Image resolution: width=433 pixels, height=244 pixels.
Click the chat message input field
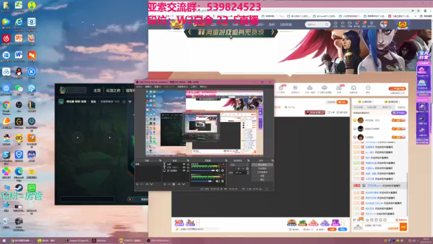click(381, 227)
